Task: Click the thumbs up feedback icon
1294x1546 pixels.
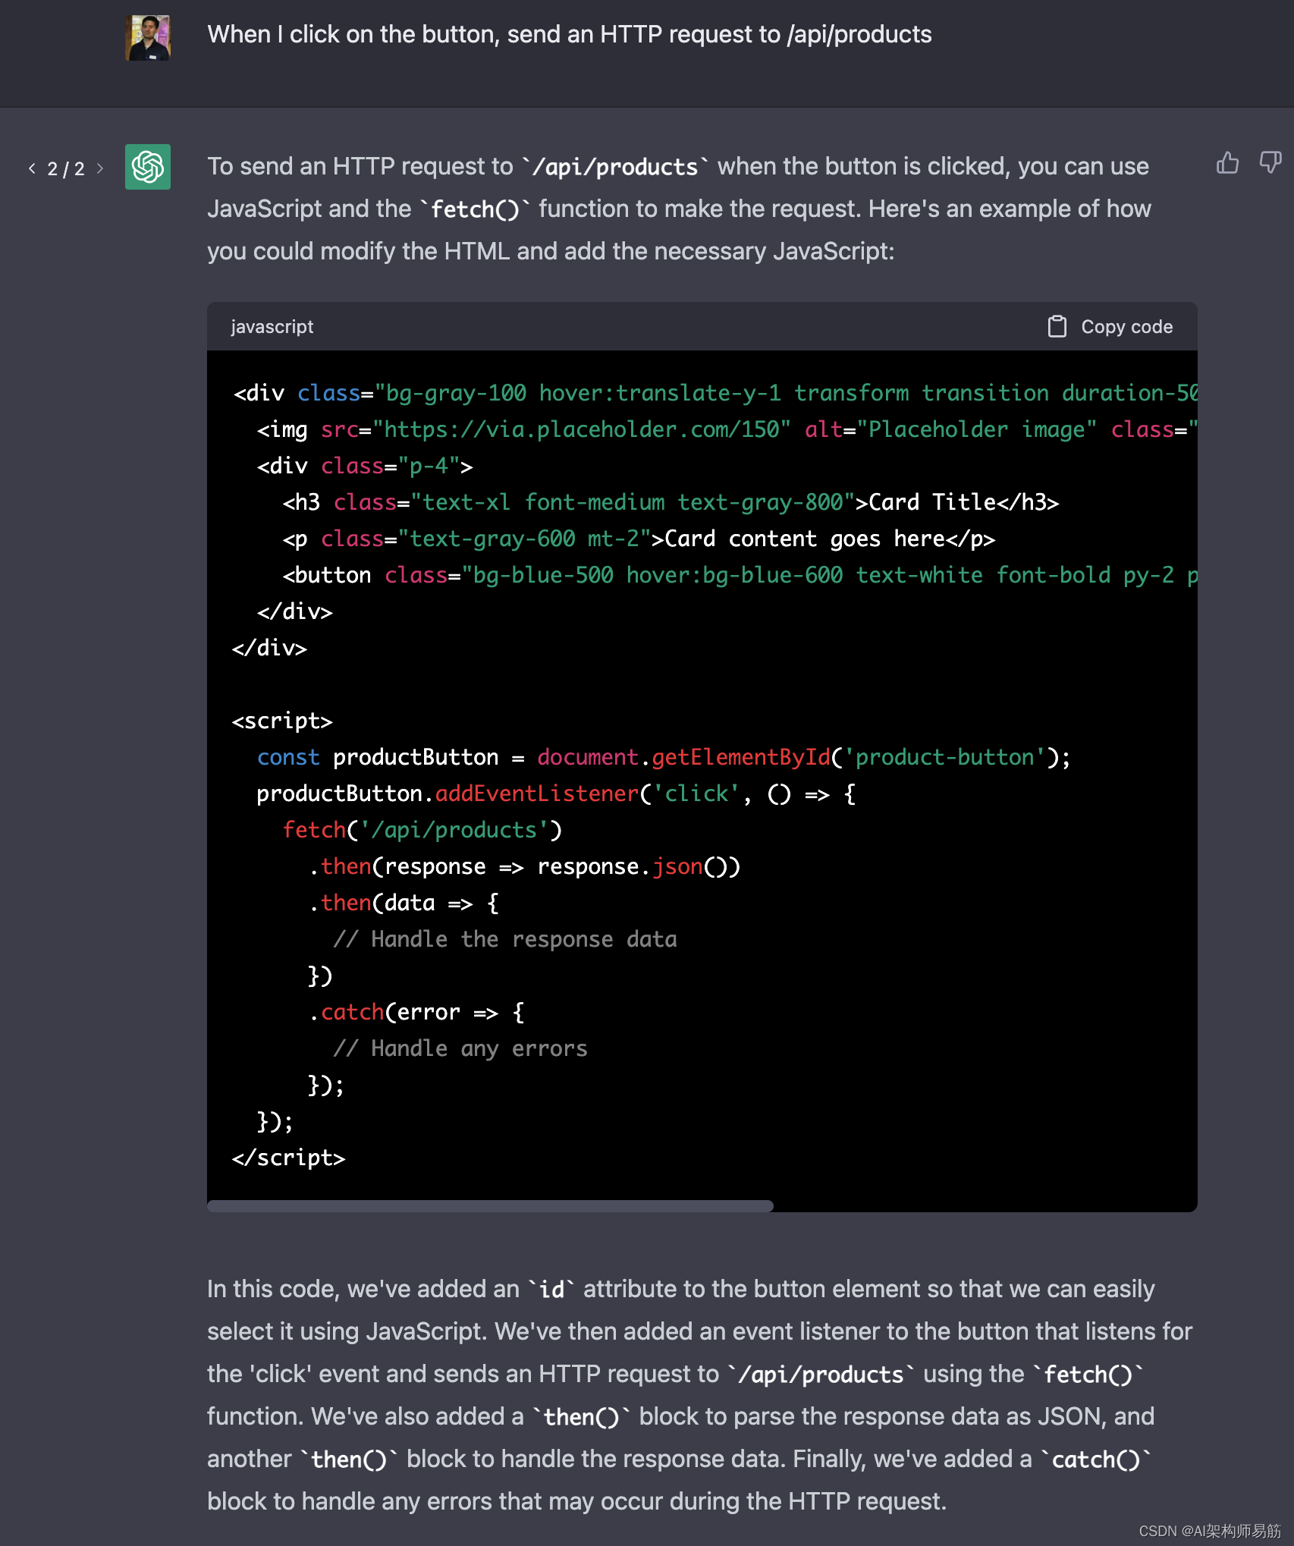Action: pyautogui.click(x=1227, y=163)
